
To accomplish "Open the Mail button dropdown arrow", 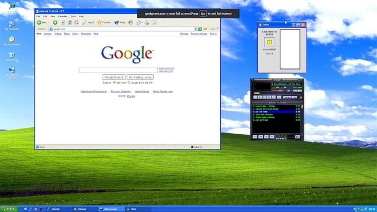I will 141,22.
